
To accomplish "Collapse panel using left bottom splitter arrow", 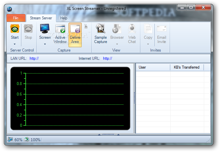I will [x=99, y=135].
